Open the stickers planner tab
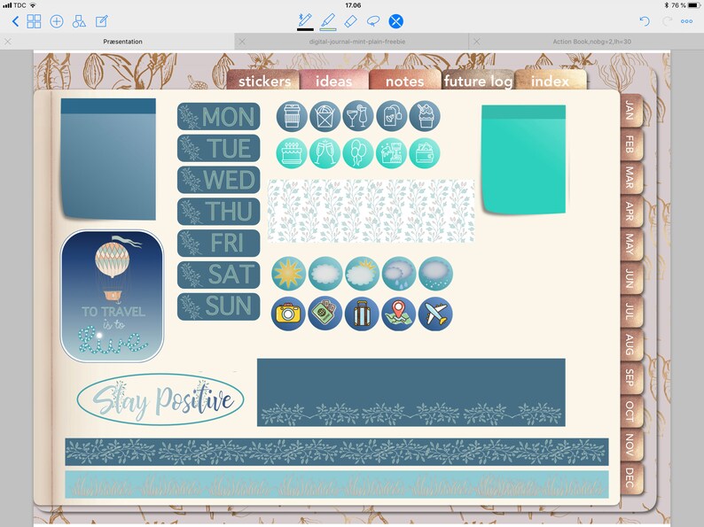The image size is (704, 527). coord(263,80)
